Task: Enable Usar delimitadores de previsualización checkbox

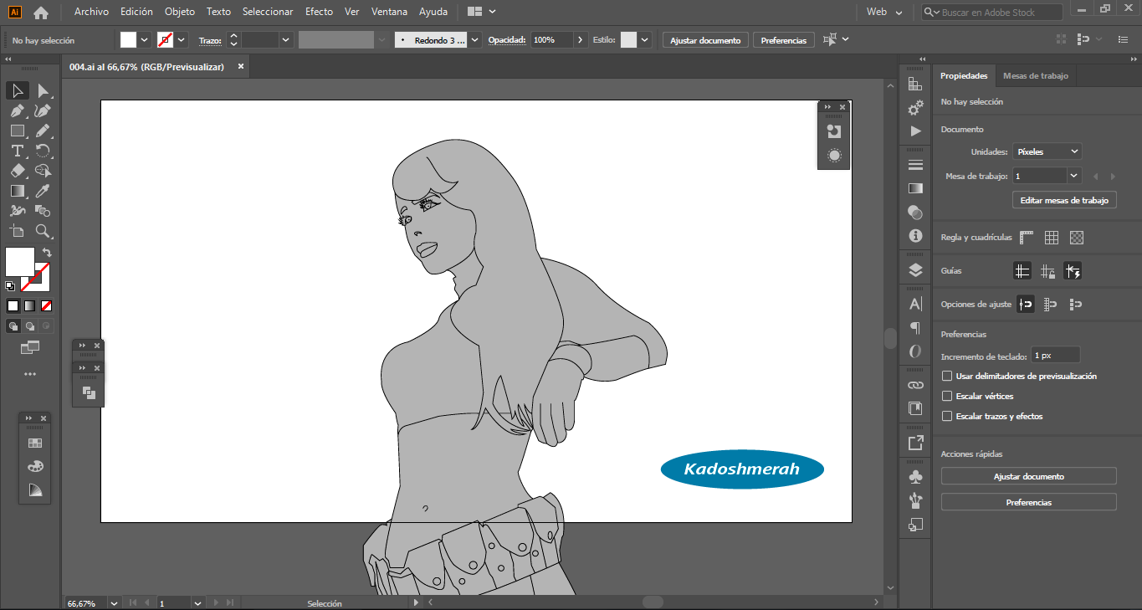Action: pos(947,377)
